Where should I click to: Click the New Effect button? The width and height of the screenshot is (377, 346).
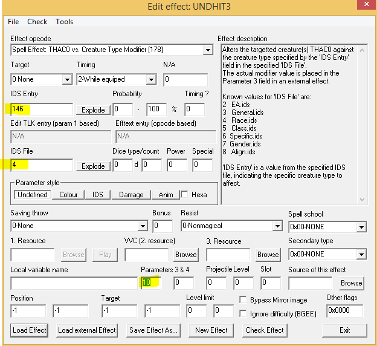click(x=211, y=330)
